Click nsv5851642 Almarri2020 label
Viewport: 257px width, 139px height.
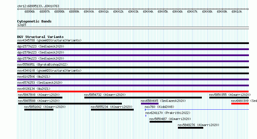[x=45, y=107]
